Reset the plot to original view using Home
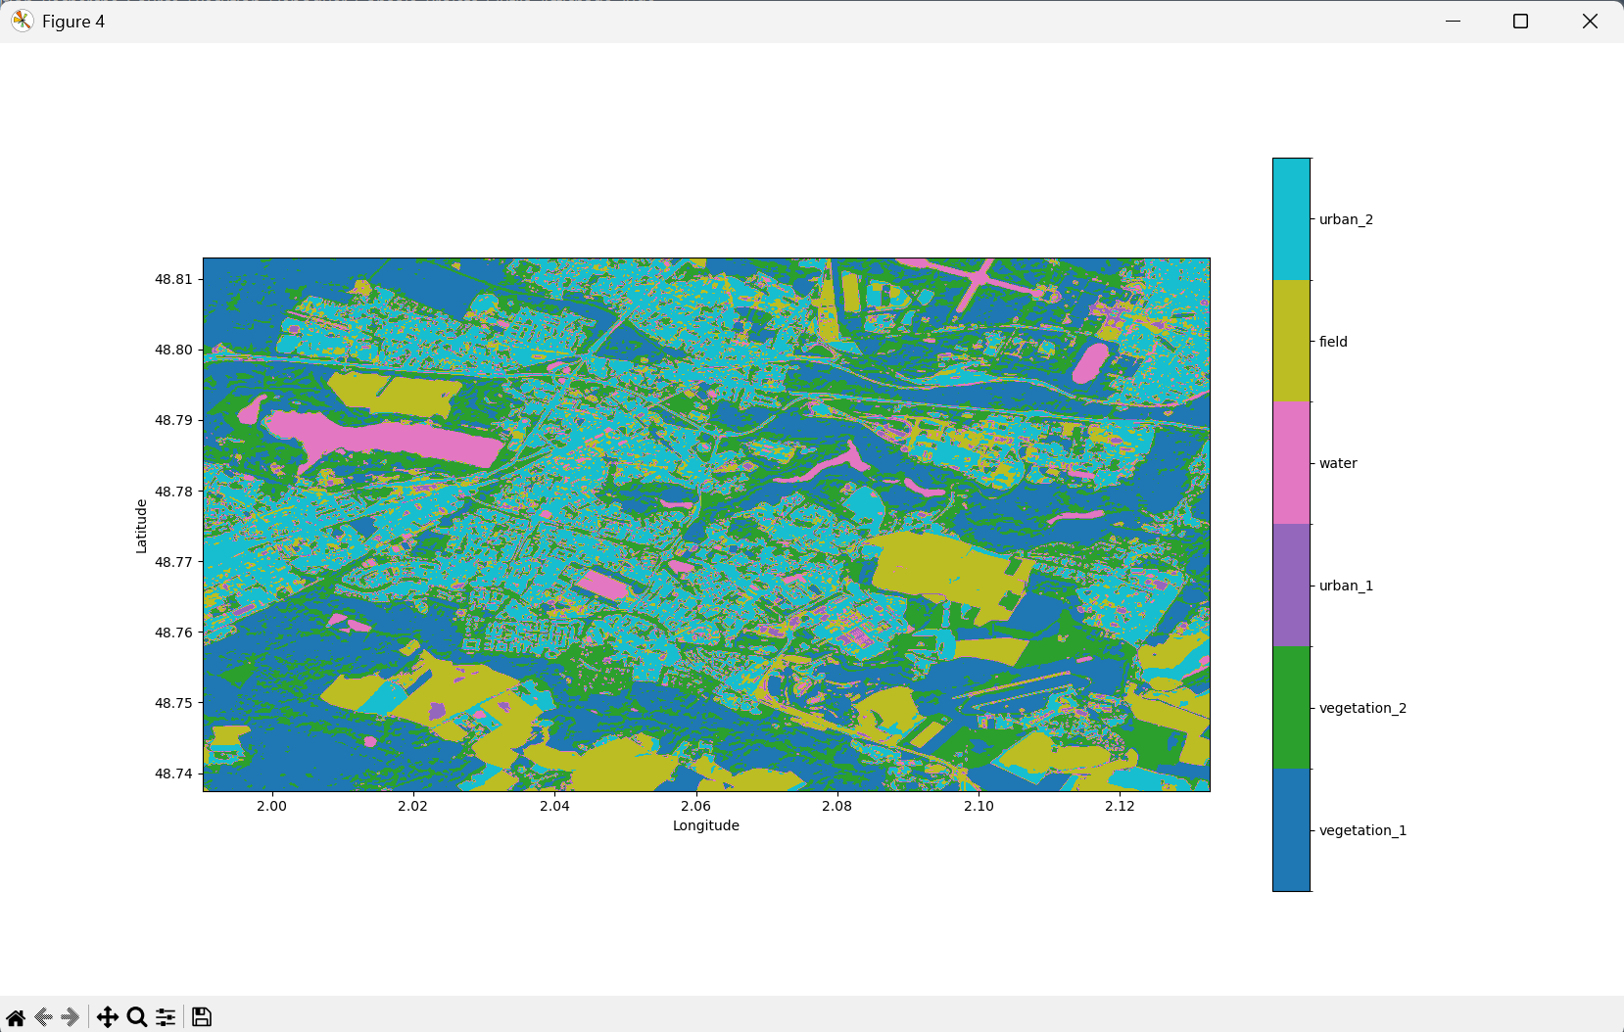This screenshot has height=1032, width=1624. pyautogui.click(x=16, y=1017)
